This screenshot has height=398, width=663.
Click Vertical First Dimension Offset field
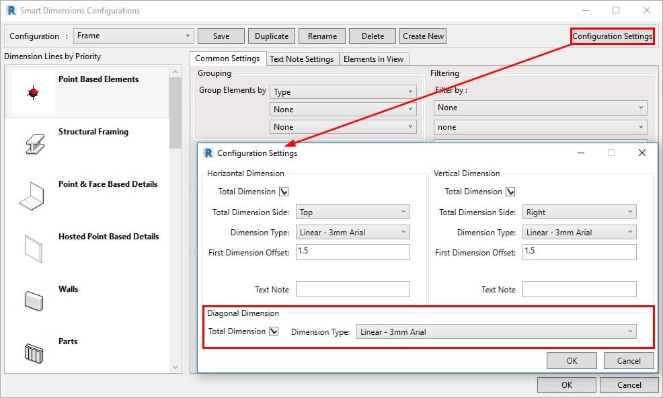pos(579,252)
